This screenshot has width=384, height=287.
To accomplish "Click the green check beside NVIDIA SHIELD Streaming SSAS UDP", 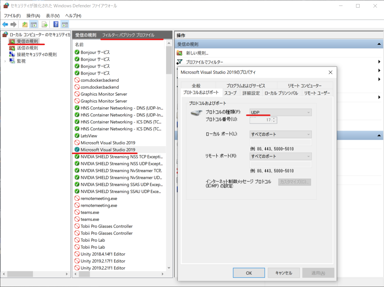I will 77,184.
